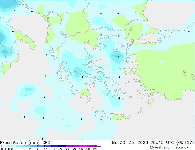
Task: Open the weatheronline.co.uk copyright link
Action: tap(169, 147)
